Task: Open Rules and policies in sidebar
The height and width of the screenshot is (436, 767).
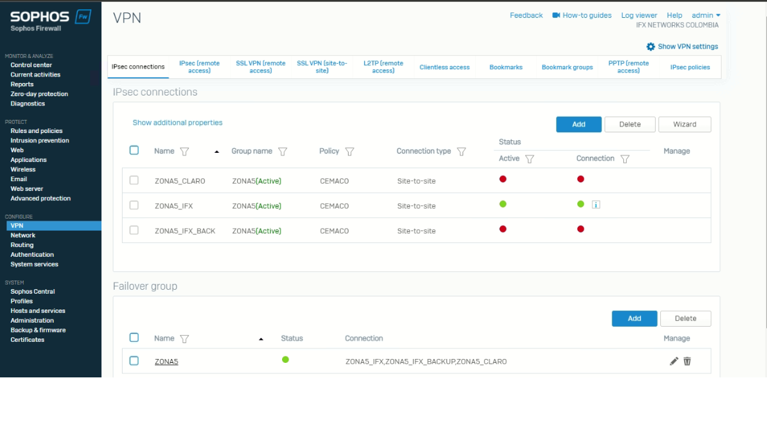Action: tap(36, 131)
